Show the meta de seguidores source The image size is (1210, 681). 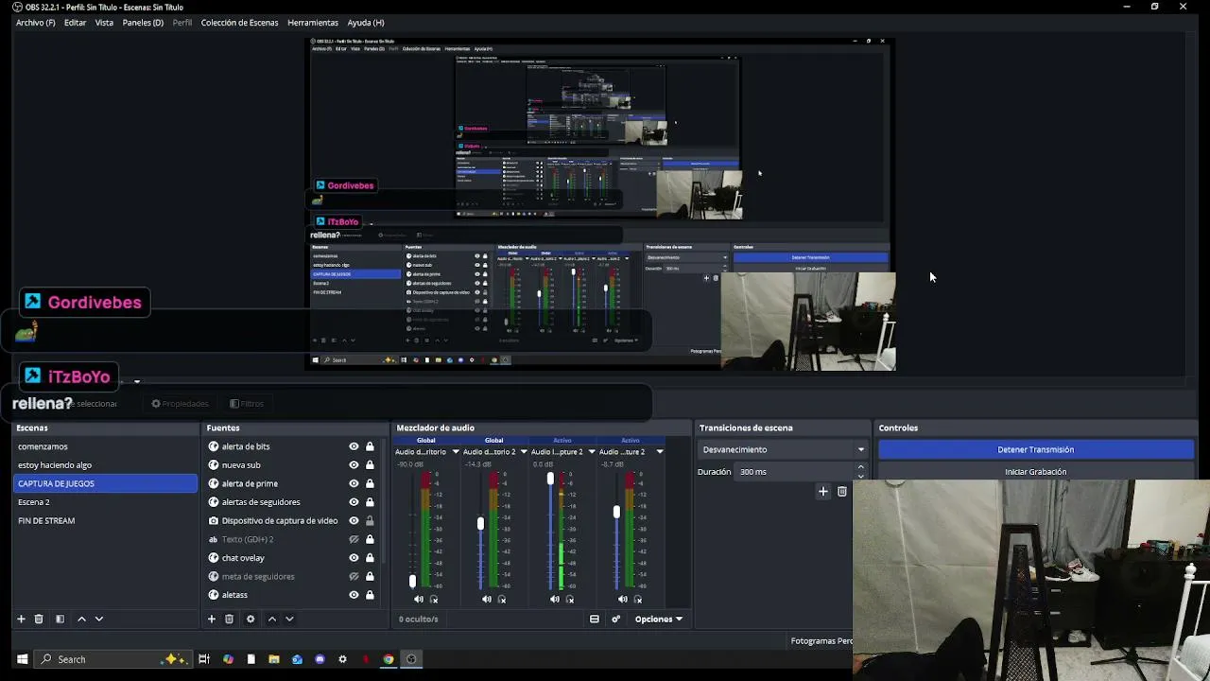pos(354,576)
